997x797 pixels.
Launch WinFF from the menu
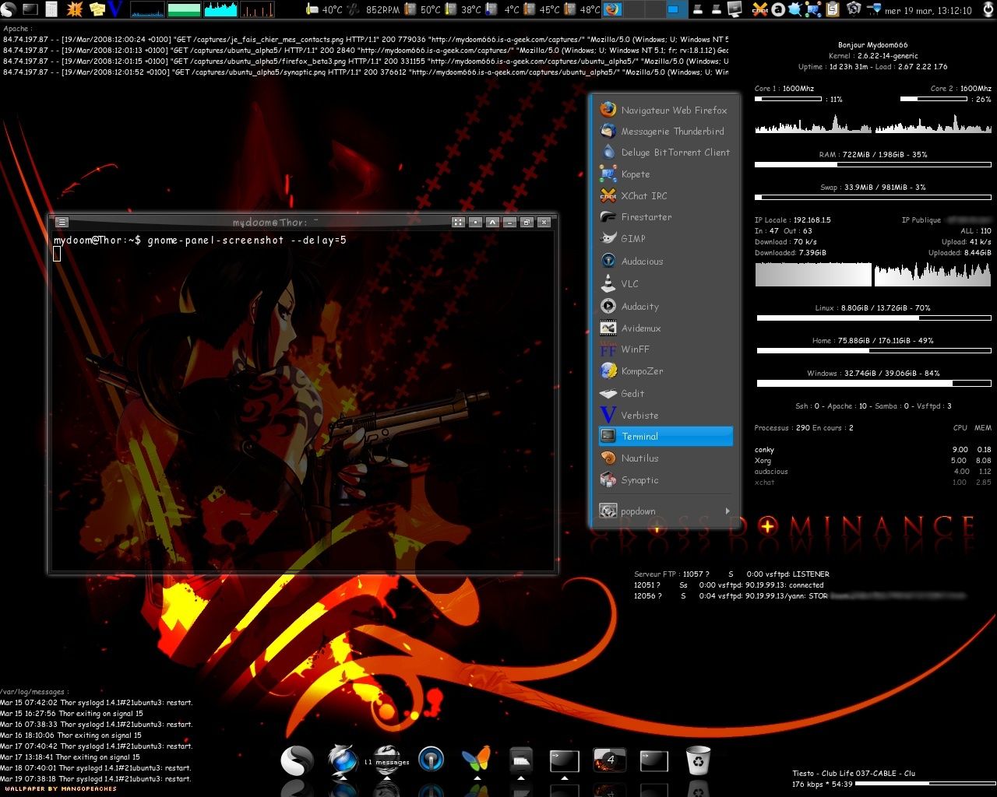coord(666,349)
